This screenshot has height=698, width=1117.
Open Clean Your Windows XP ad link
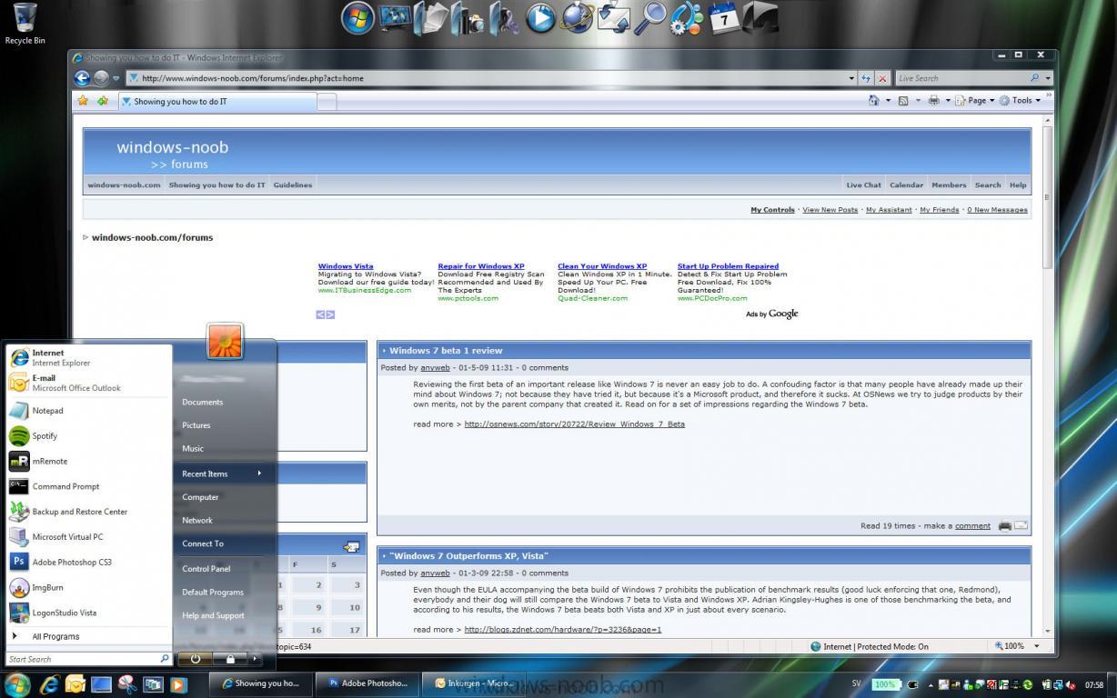[x=602, y=266]
